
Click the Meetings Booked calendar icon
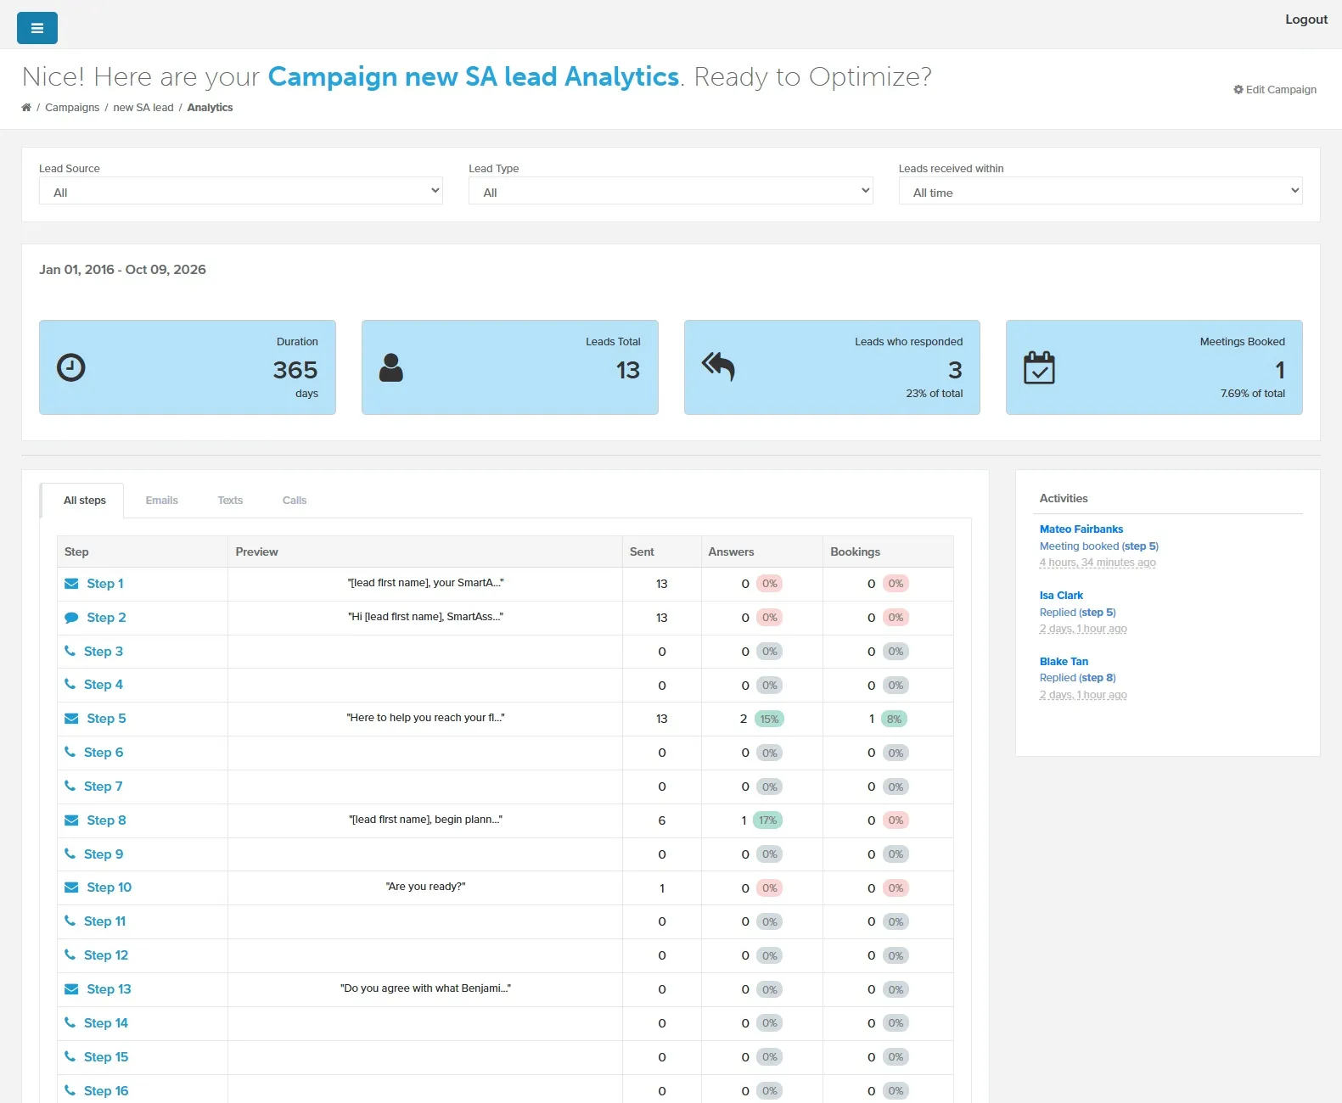[1039, 367]
